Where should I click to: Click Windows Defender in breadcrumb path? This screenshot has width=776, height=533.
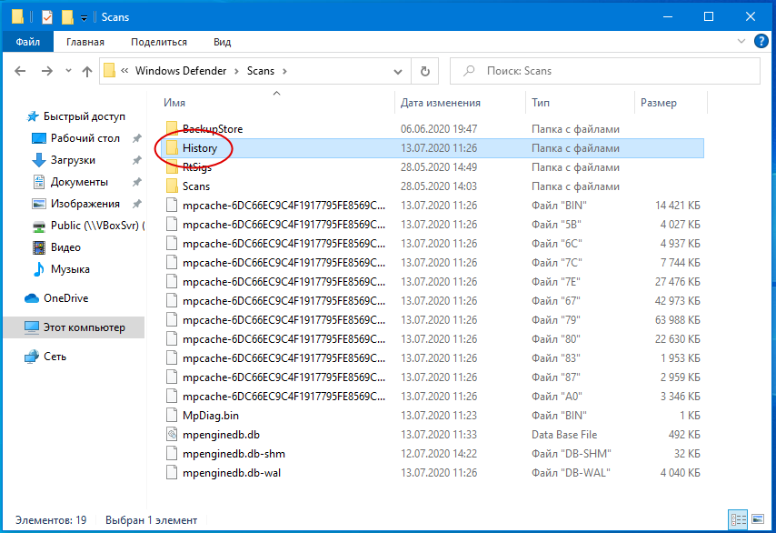pyautogui.click(x=181, y=71)
